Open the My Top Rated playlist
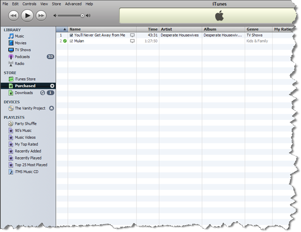Screen dimensions: 301x232 tap(26, 144)
